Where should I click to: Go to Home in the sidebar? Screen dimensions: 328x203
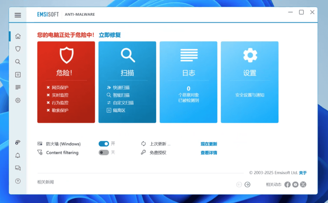pos(18,36)
